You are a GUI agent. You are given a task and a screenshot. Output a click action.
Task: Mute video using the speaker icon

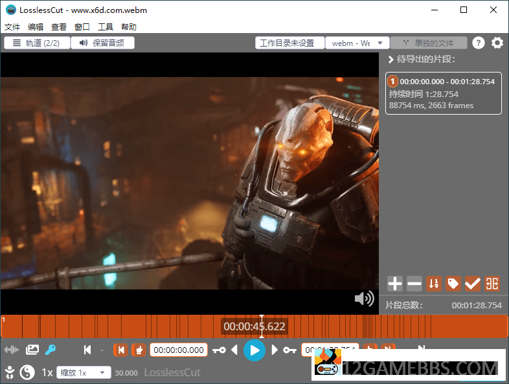click(x=364, y=298)
